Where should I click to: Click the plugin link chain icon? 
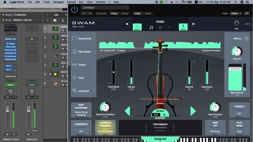[247, 13]
